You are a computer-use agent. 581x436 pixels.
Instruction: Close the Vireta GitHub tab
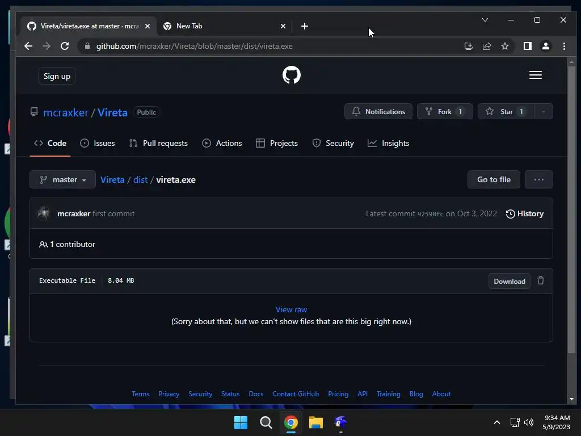coord(148,26)
